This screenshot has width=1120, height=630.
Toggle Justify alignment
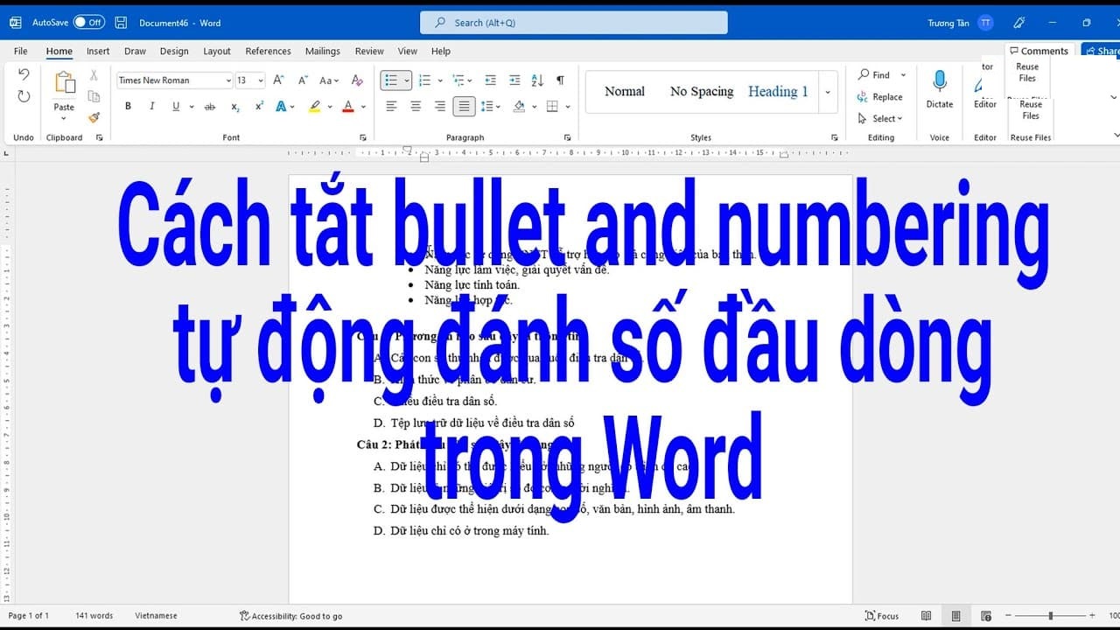pyautogui.click(x=464, y=107)
